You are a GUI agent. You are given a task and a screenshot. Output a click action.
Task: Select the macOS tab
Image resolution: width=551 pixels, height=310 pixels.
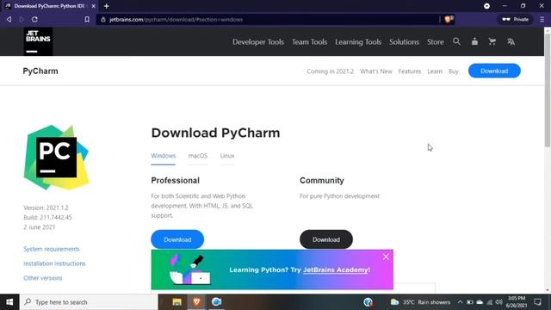tap(198, 156)
